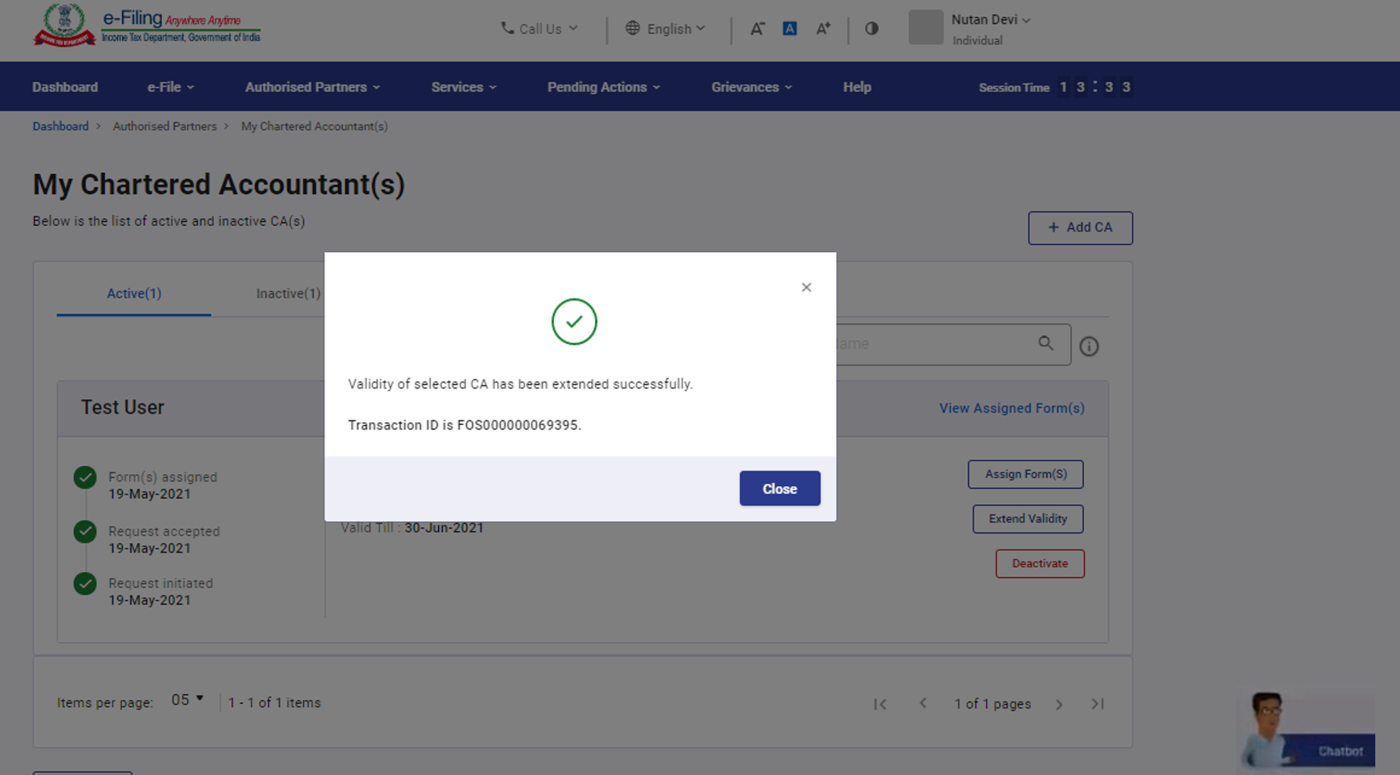Go to previous page arrow
The image size is (1400, 775).
(x=923, y=704)
